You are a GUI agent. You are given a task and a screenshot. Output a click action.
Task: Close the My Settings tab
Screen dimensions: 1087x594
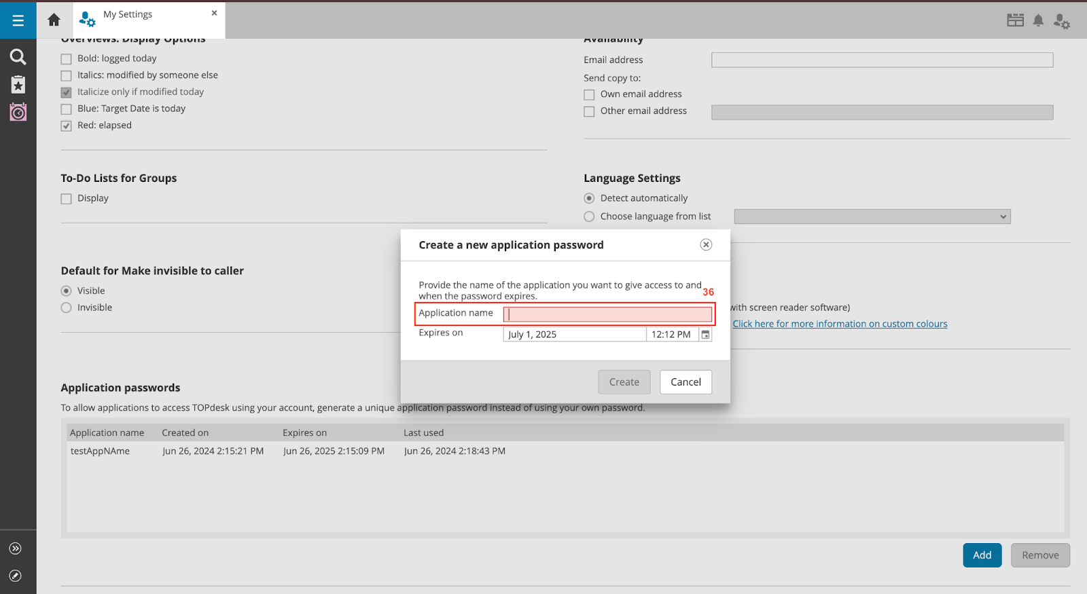214,13
